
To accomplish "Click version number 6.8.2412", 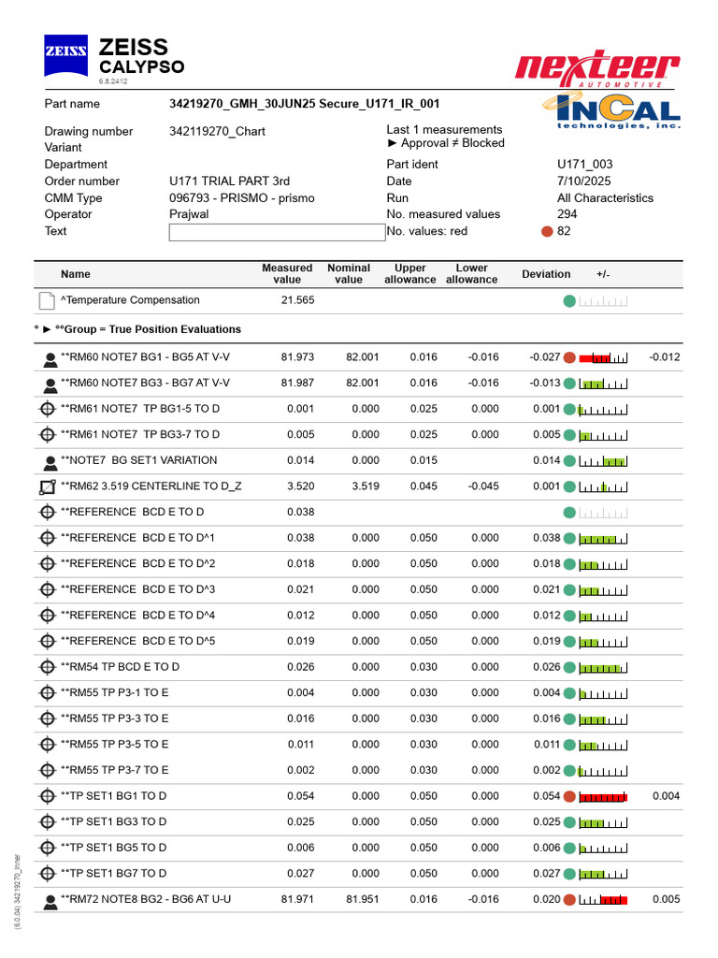I will (x=113, y=81).
